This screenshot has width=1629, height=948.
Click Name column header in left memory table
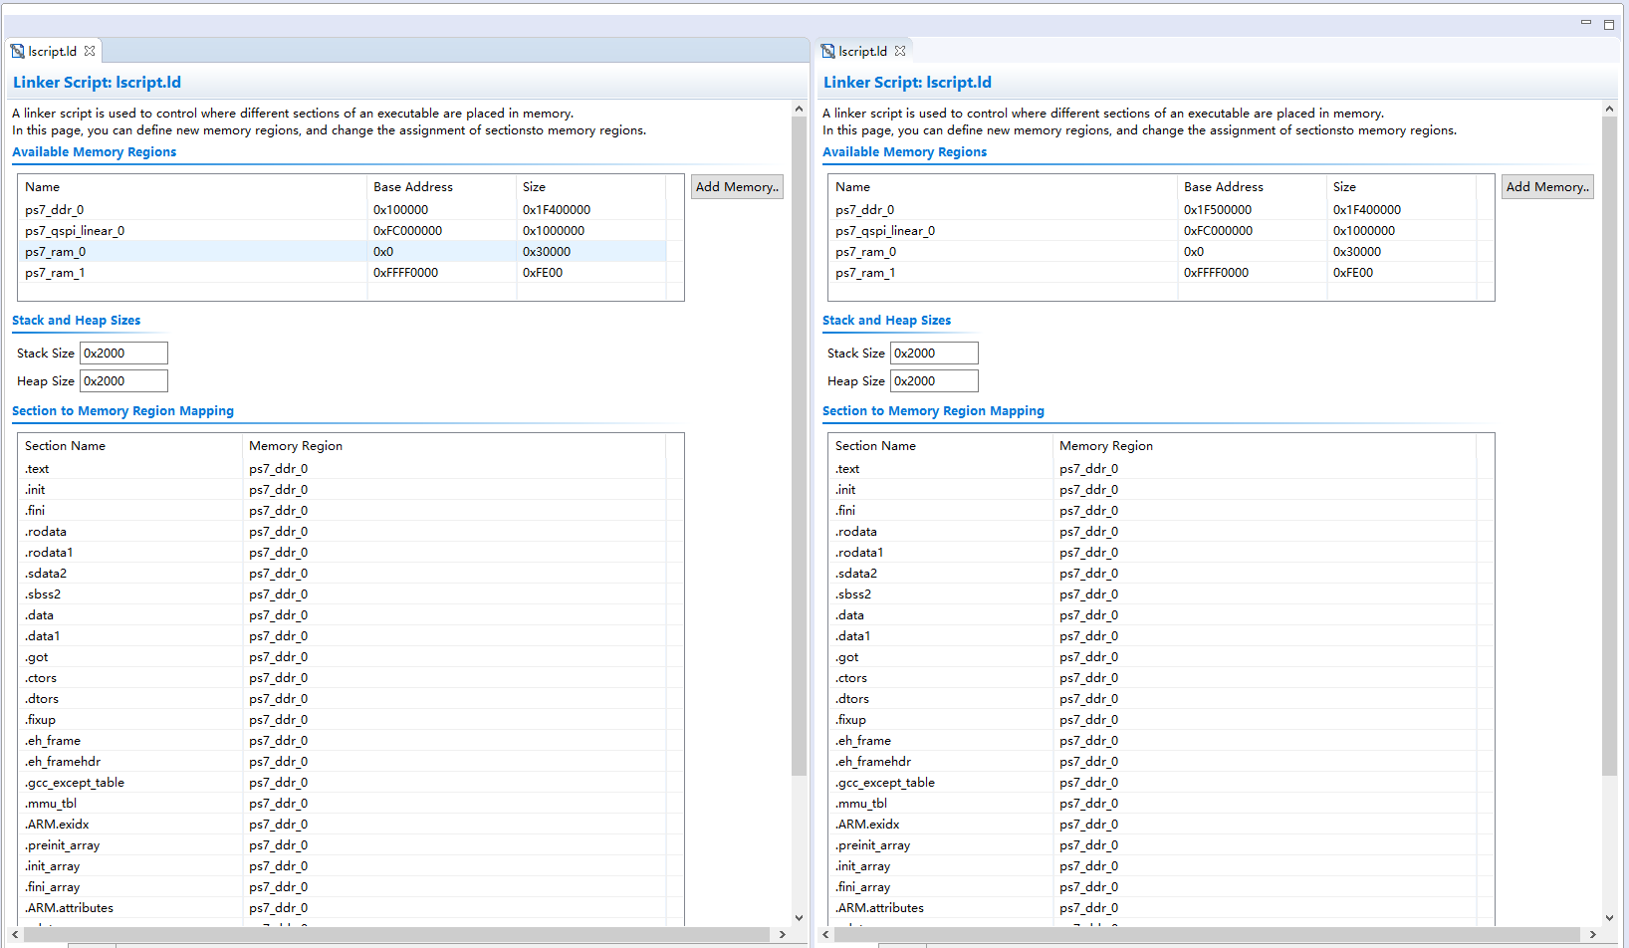(193, 187)
